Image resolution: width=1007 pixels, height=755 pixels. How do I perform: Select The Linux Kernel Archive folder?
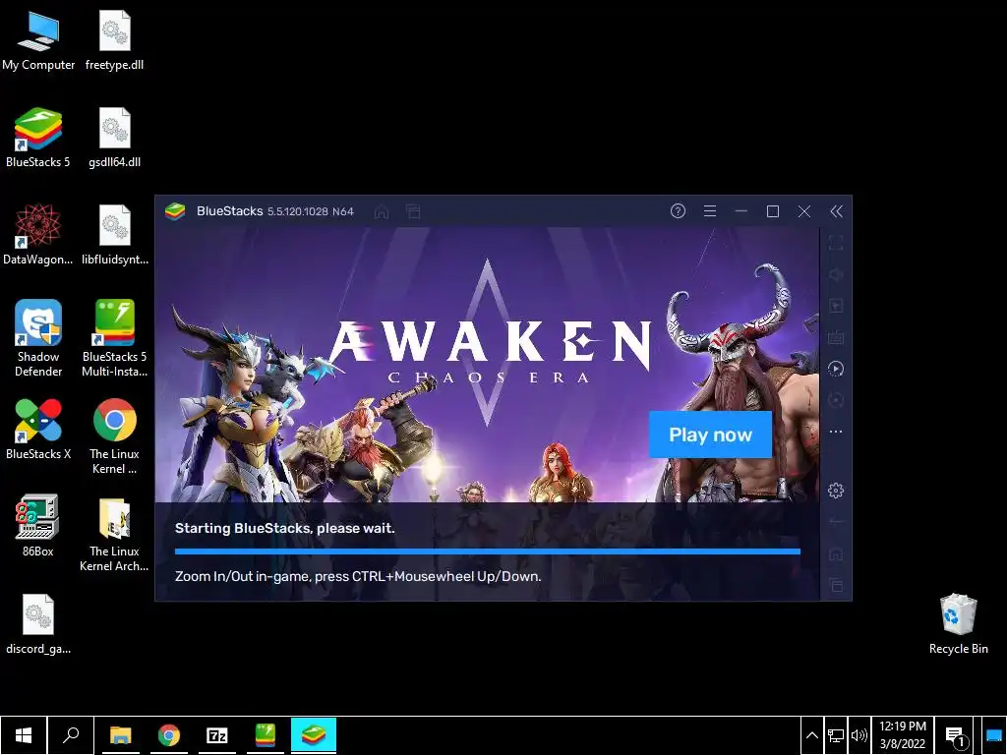pyautogui.click(x=114, y=535)
